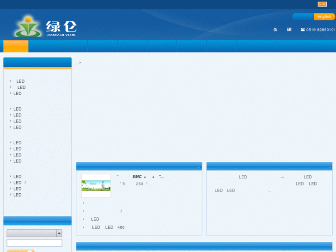Click the breadcrumb arrow '_>' text
This screenshot has height=252, width=336.
pyautogui.click(x=79, y=63)
